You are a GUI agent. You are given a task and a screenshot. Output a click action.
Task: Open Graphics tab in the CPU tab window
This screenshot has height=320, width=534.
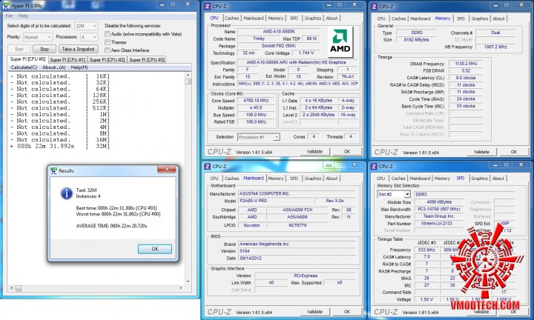point(313,19)
